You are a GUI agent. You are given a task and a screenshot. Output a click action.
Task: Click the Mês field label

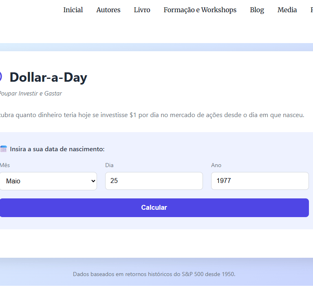[5, 165]
